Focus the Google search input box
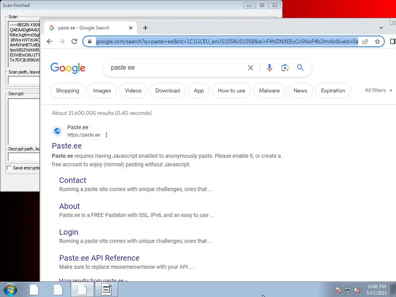Viewport: 396px width, 297px height. (177, 68)
